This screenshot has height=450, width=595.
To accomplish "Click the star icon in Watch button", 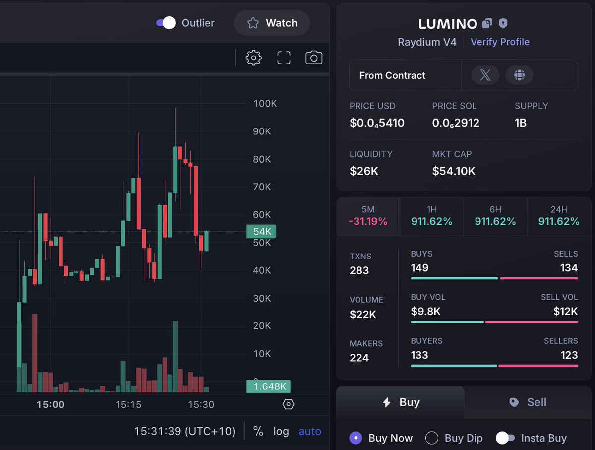I will (x=253, y=23).
